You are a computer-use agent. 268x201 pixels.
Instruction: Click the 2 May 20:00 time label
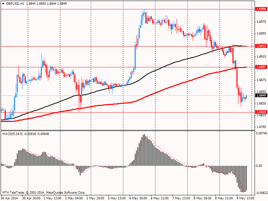(95, 198)
